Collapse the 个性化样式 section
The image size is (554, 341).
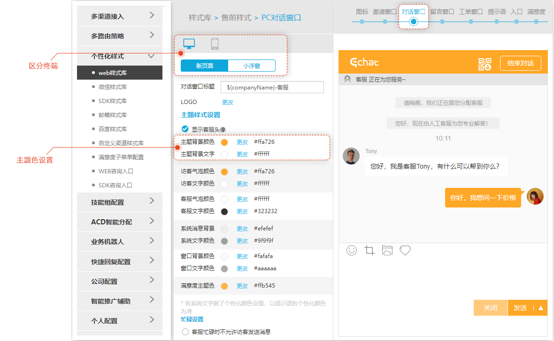(151, 56)
